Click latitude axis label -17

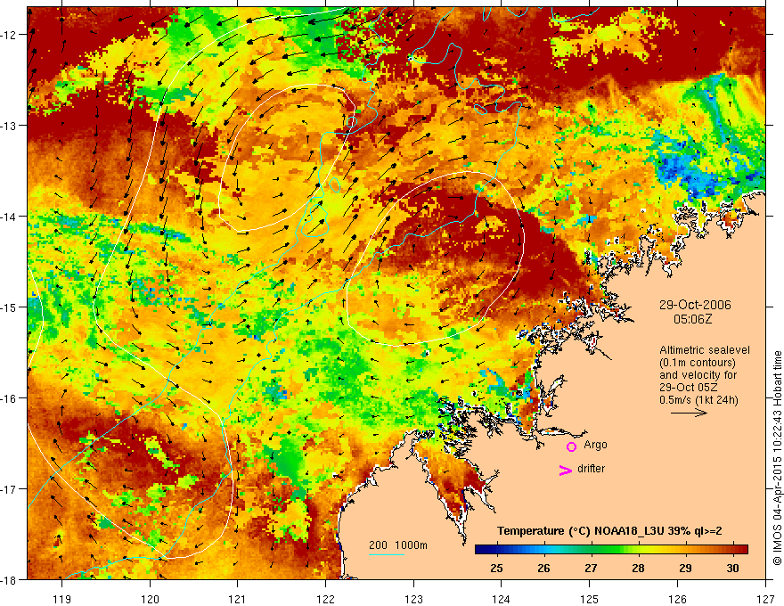point(10,489)
